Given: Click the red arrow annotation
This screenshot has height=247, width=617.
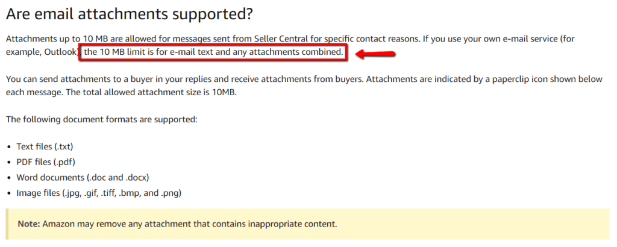Looking at the screenshot, I should click(x=375, y=54).
